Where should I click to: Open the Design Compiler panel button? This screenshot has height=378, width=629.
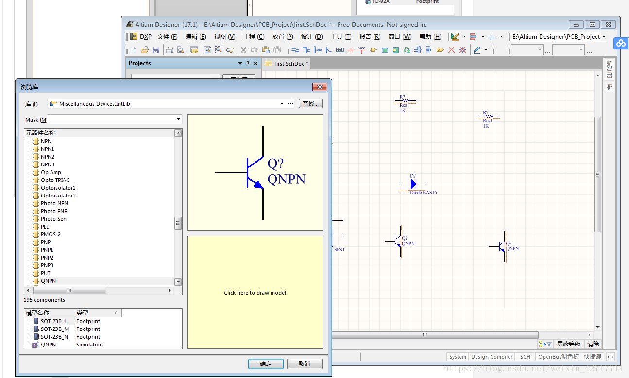click(x=492, y=357)
